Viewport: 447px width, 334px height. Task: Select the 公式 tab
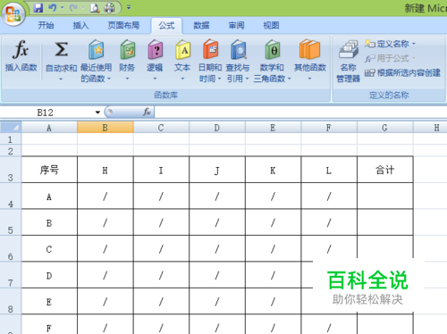(x=166, y=26)
